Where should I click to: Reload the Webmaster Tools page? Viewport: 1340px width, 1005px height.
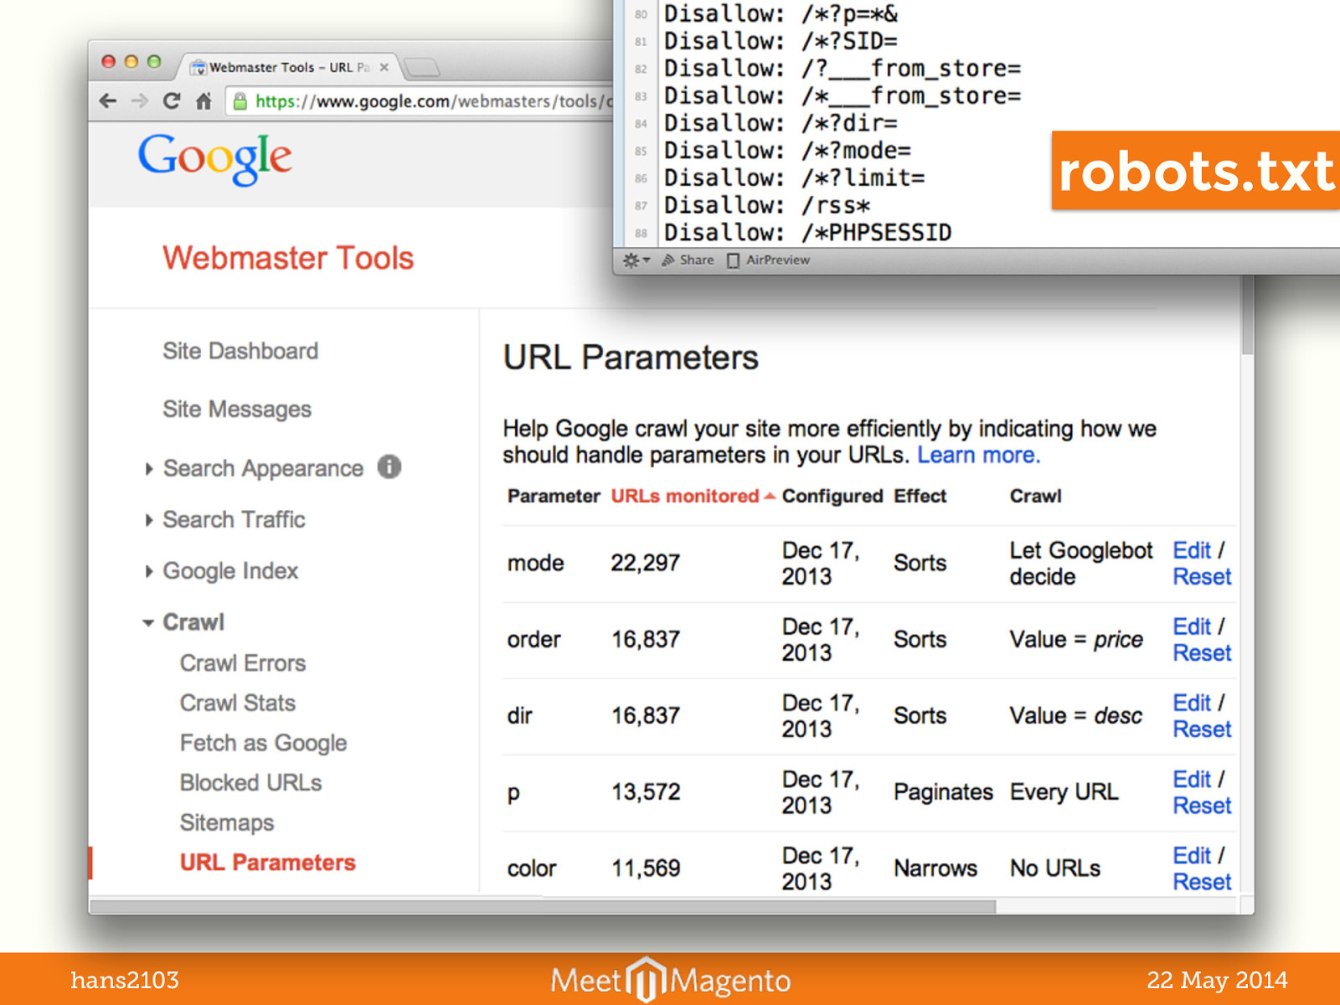pyautogui.click(x=172, y=101)
